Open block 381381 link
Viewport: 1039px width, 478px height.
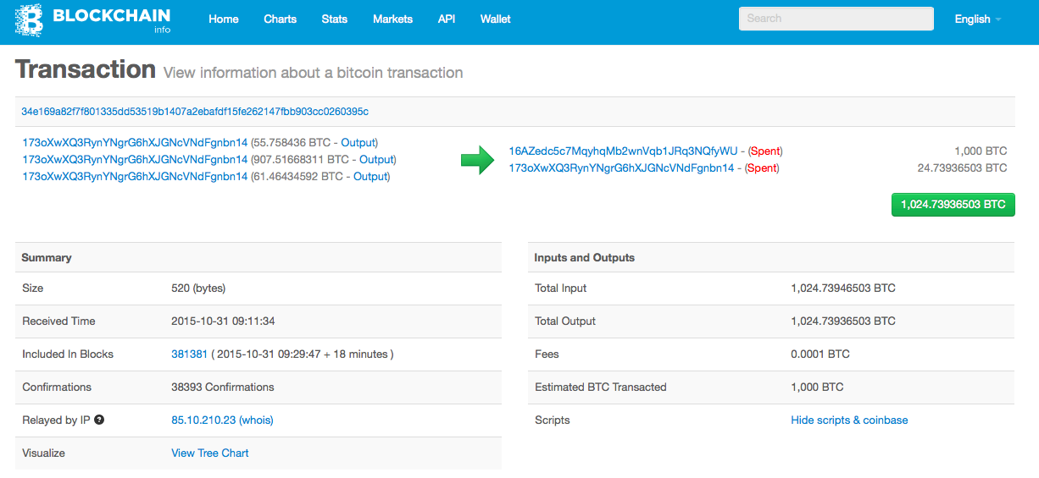point(189,354)
